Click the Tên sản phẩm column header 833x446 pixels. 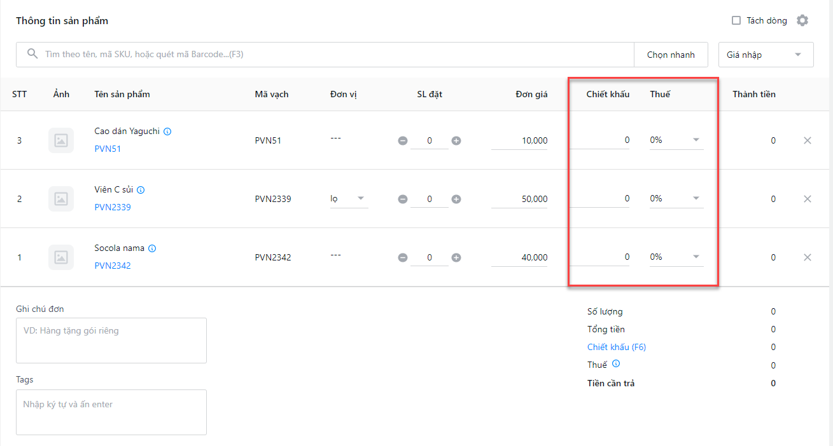[122, 94]
